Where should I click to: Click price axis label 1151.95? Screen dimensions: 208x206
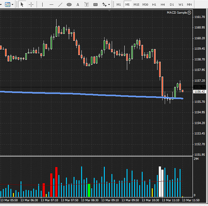200,155
